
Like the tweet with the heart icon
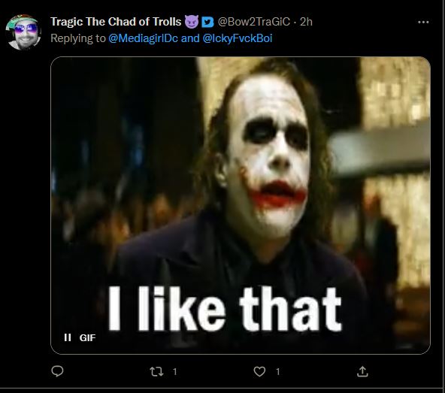259,371
